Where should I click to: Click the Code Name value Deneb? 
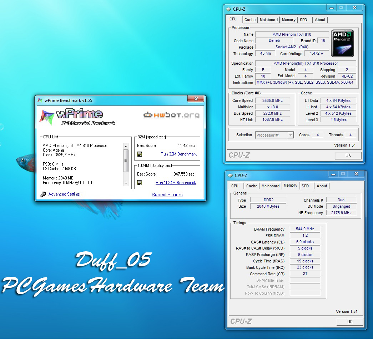274,41
